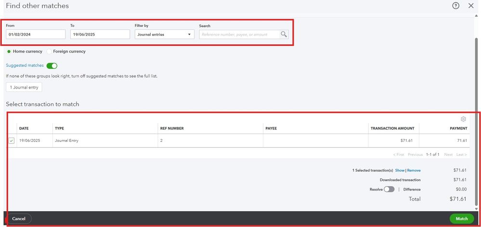The image size is (481, 227).
Task: Click the green Match button
Action: (462, 218)
